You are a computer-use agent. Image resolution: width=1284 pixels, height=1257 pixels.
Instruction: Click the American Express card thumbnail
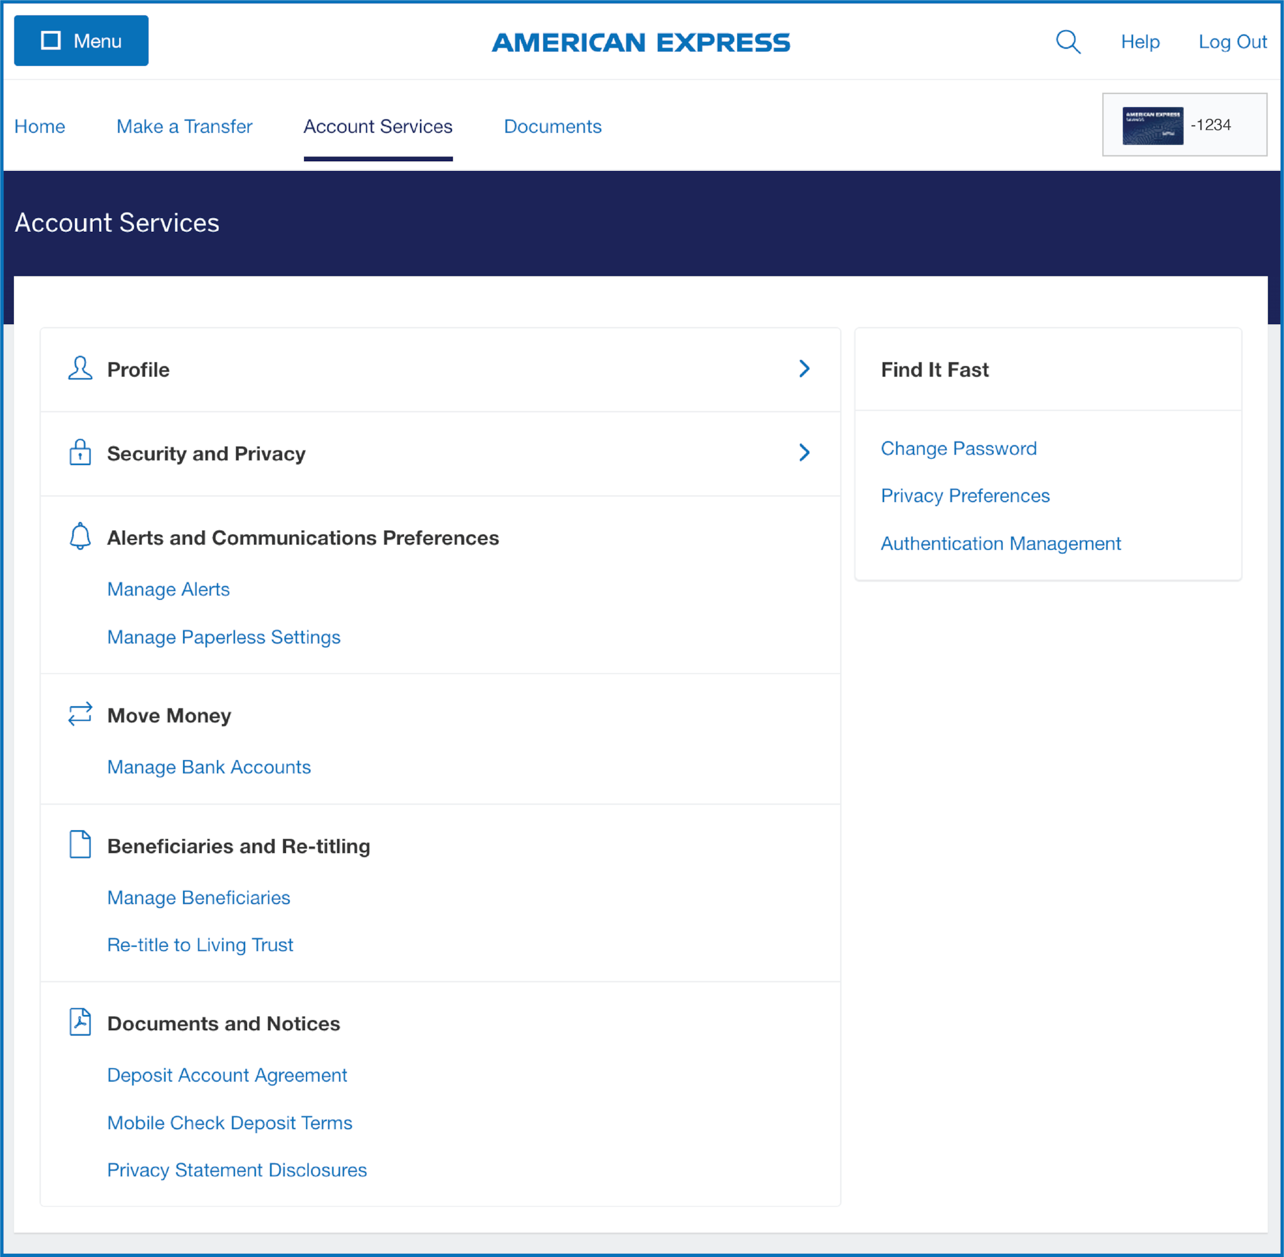pyautogui.click(x=1152, y=125)
